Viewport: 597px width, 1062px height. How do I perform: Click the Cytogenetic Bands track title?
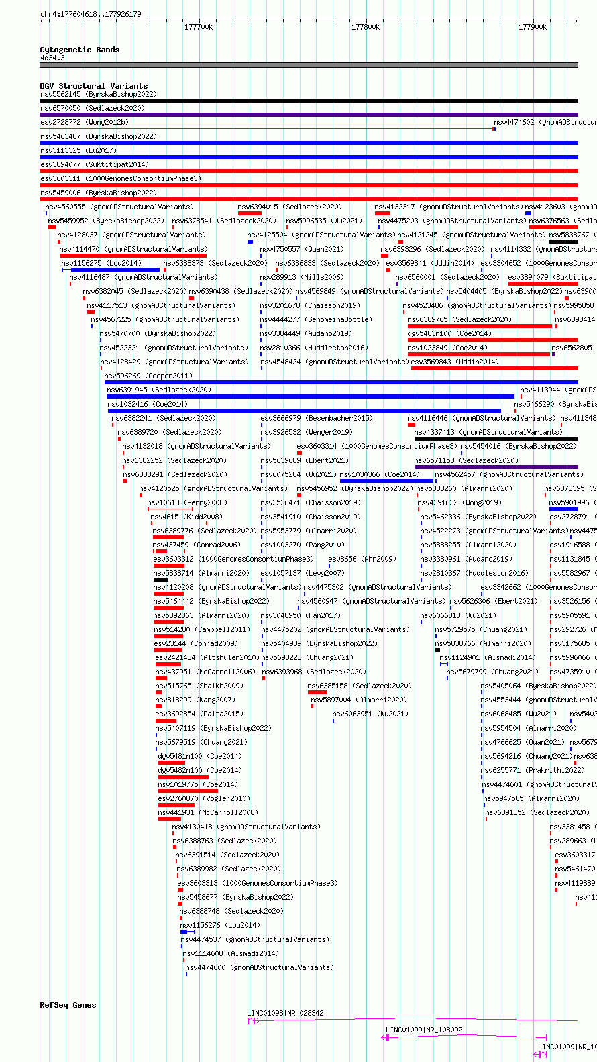click(79, 50)
